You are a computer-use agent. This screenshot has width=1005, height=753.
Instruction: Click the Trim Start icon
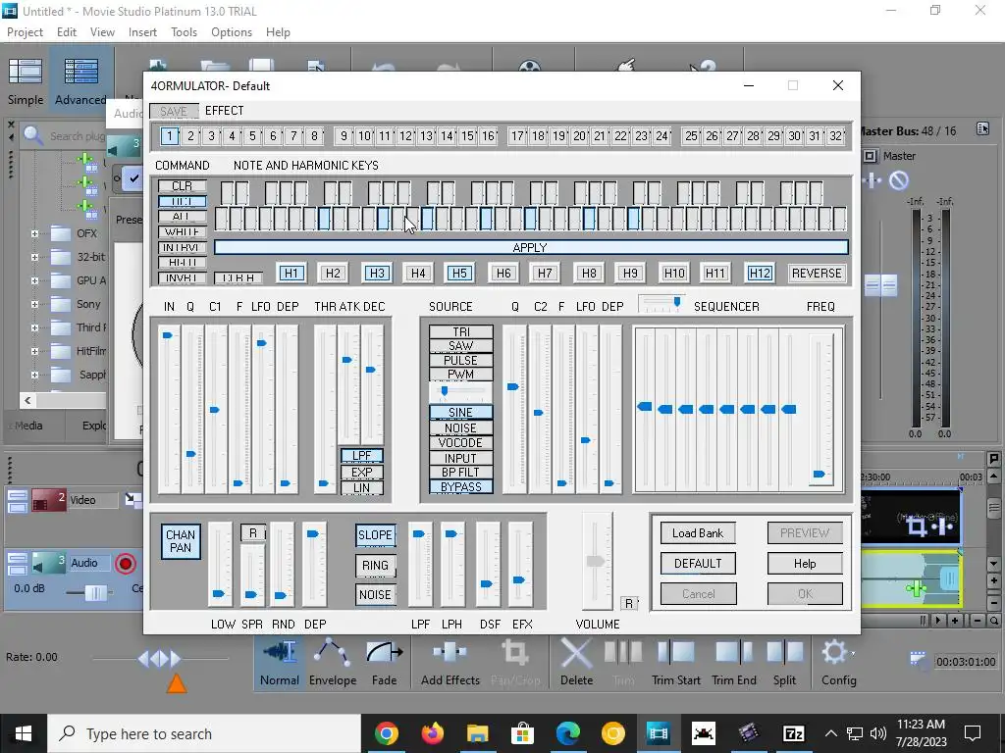point(675,653)
